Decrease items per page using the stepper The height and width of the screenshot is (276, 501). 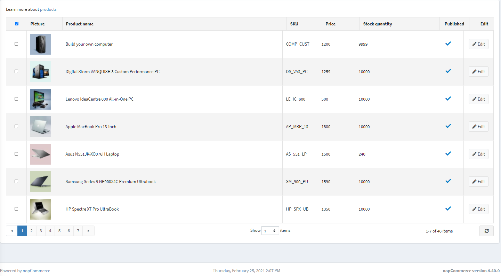point(275,232)
